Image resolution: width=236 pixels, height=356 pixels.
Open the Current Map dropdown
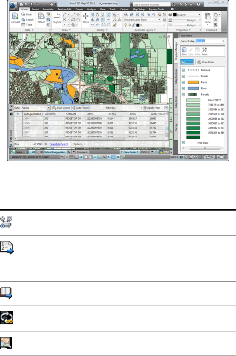(x=223, y=41)
